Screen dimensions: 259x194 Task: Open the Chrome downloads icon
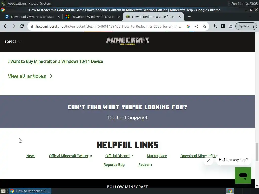click(214, 26)
